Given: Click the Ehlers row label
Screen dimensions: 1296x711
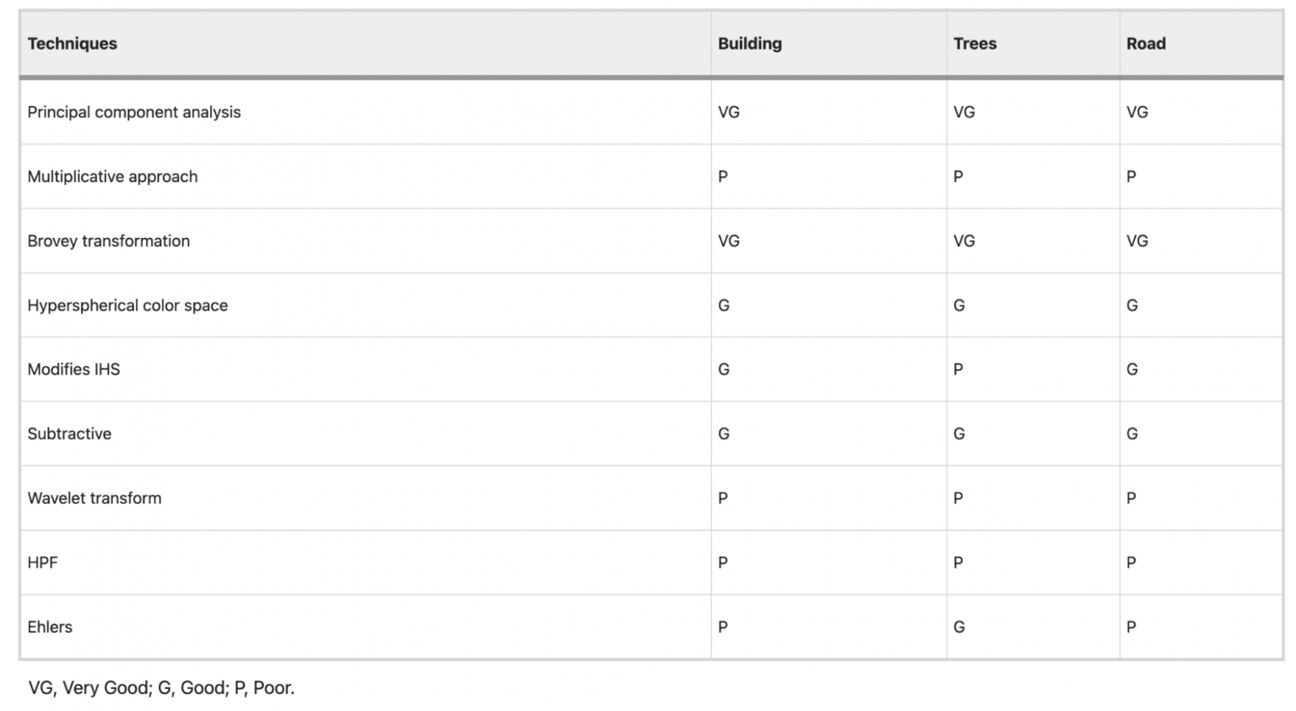Looking at the screenshot, I should pos(50,627).
